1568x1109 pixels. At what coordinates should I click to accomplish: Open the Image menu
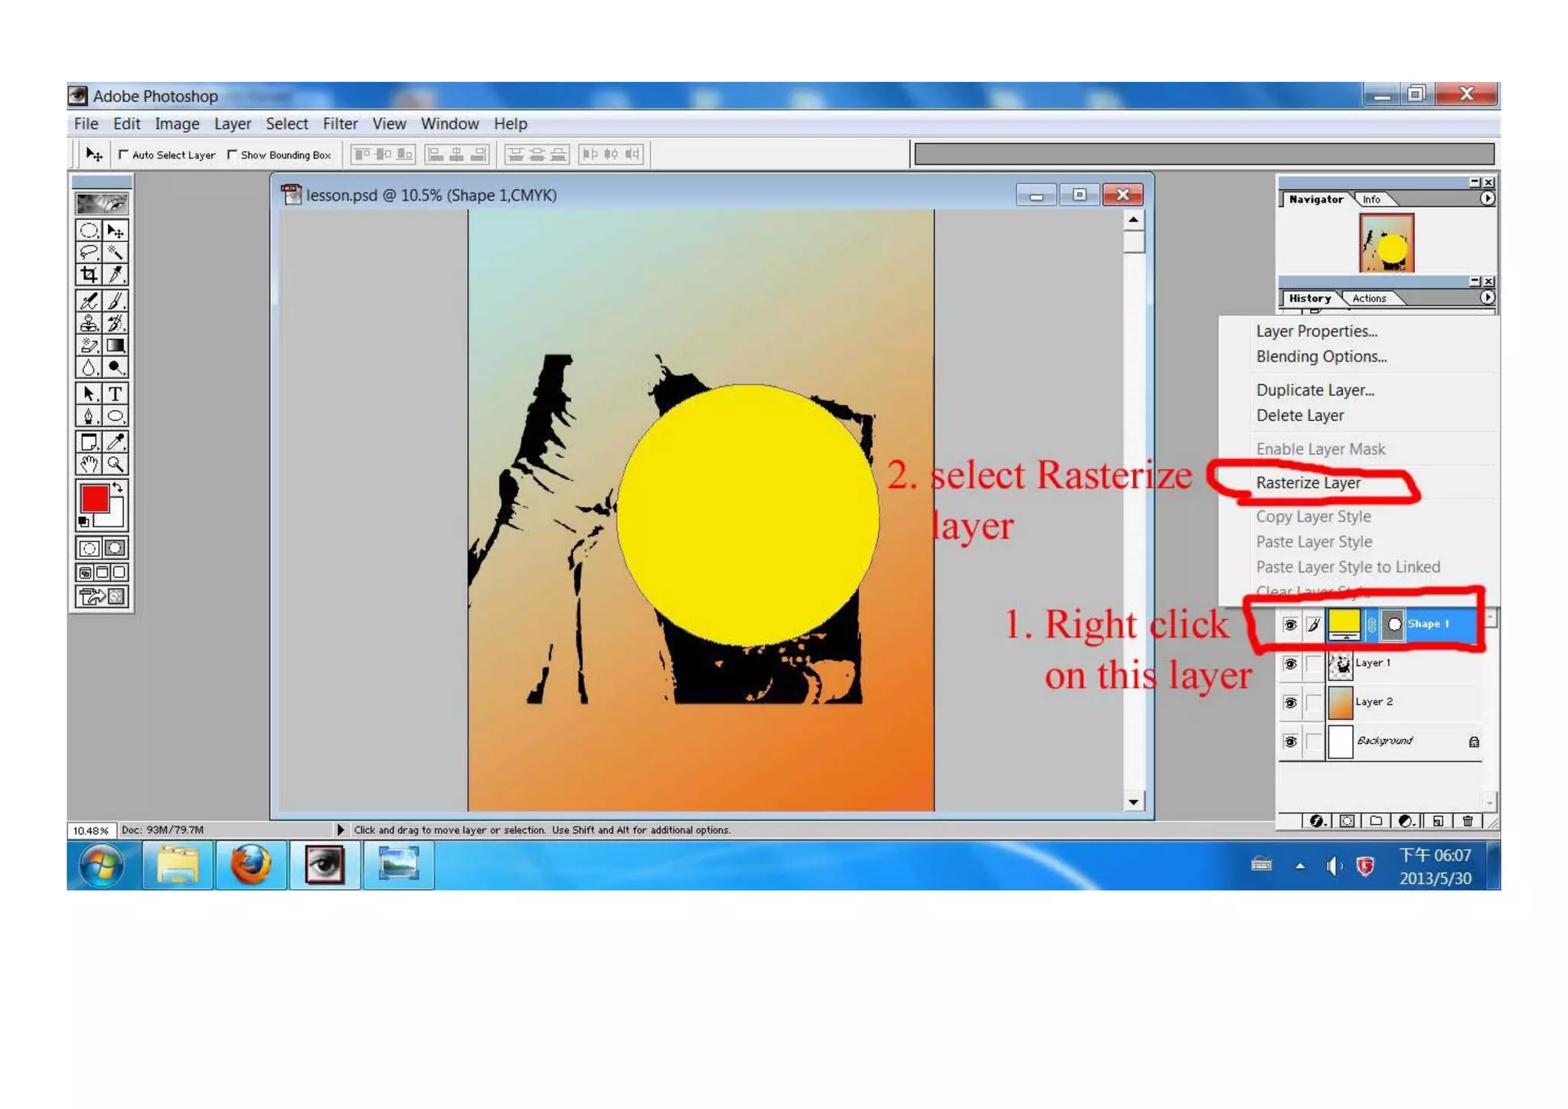click(177, 123)
